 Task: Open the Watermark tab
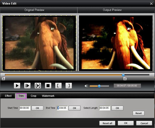[x=48, y=96]
